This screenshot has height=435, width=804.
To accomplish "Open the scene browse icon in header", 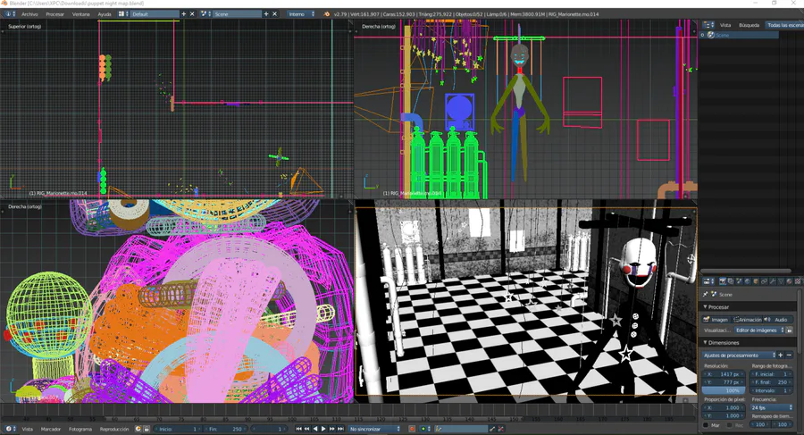I will 205,14.
